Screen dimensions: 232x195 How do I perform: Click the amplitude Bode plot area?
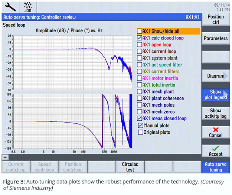[73, 63]
